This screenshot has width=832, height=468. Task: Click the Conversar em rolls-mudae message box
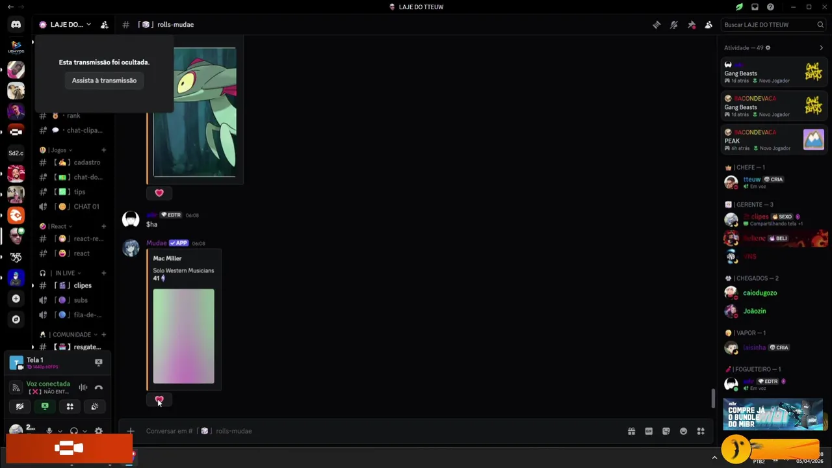[x=383, y=431]
